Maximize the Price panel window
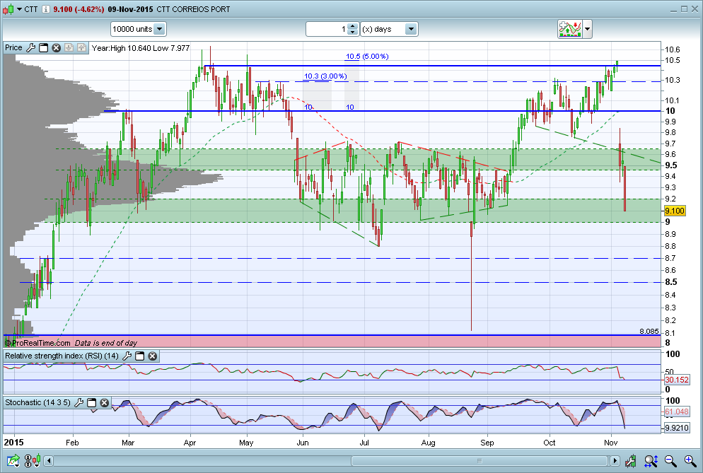703x473 pixels. (x=43, y=48)
